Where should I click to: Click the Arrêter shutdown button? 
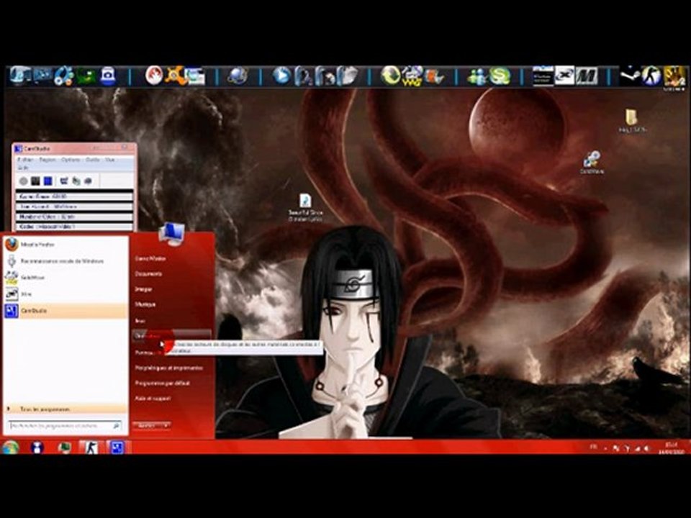click(x=147, y=425)
